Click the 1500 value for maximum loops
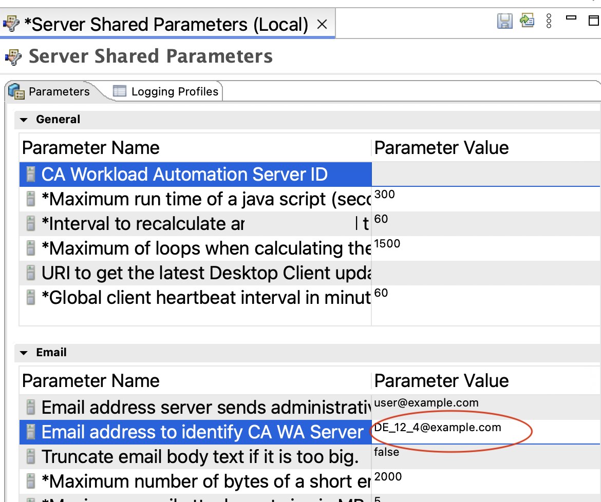Screen dimensions: 601x502 coord(387,243)
